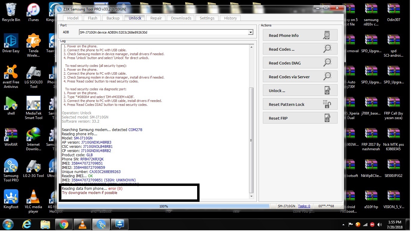Click the Reset FRP button

[300, 118]
